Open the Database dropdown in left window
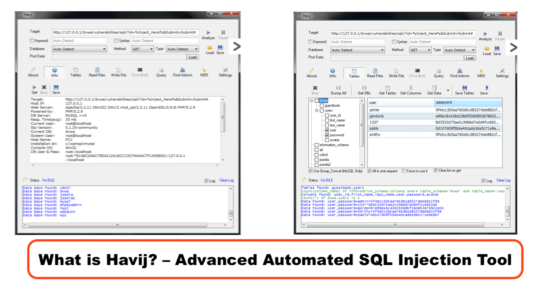This screenshot has height=283, width=539. click(80, 49)
